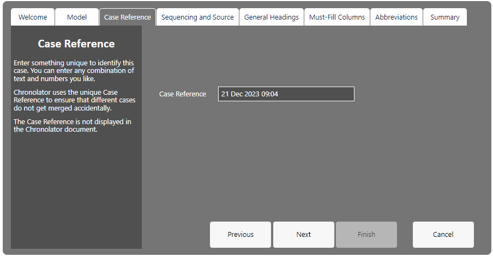Screen dimensions: 493x257
Task: Click the 'not displayed in' help paragraph
Action: [73, 126]
